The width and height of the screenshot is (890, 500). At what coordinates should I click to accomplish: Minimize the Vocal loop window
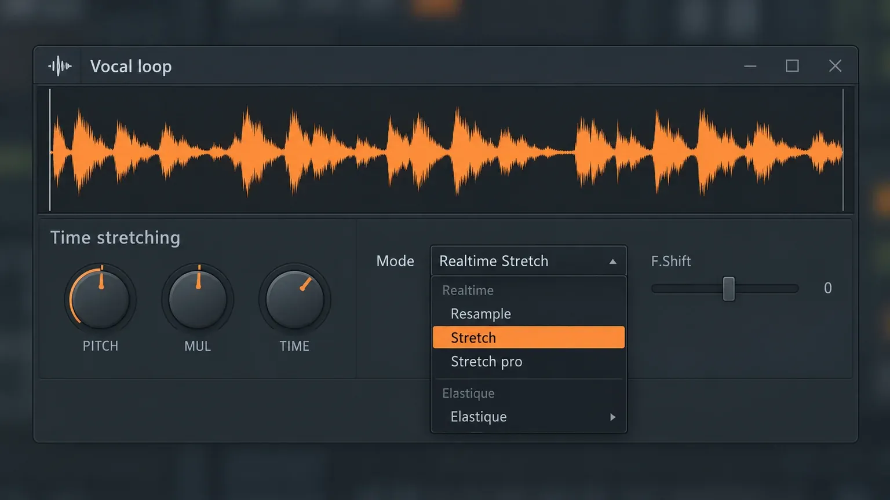pyautogui.click(x=750, y=66)
